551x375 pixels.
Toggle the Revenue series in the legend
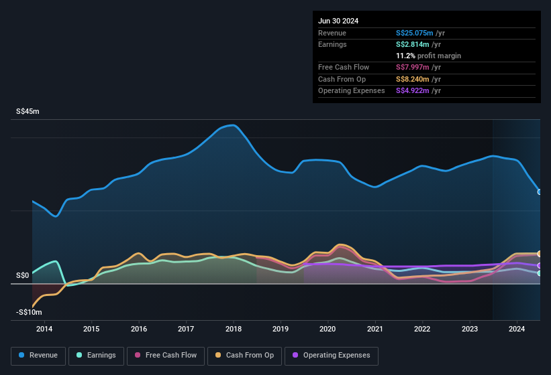coord(39,355)
